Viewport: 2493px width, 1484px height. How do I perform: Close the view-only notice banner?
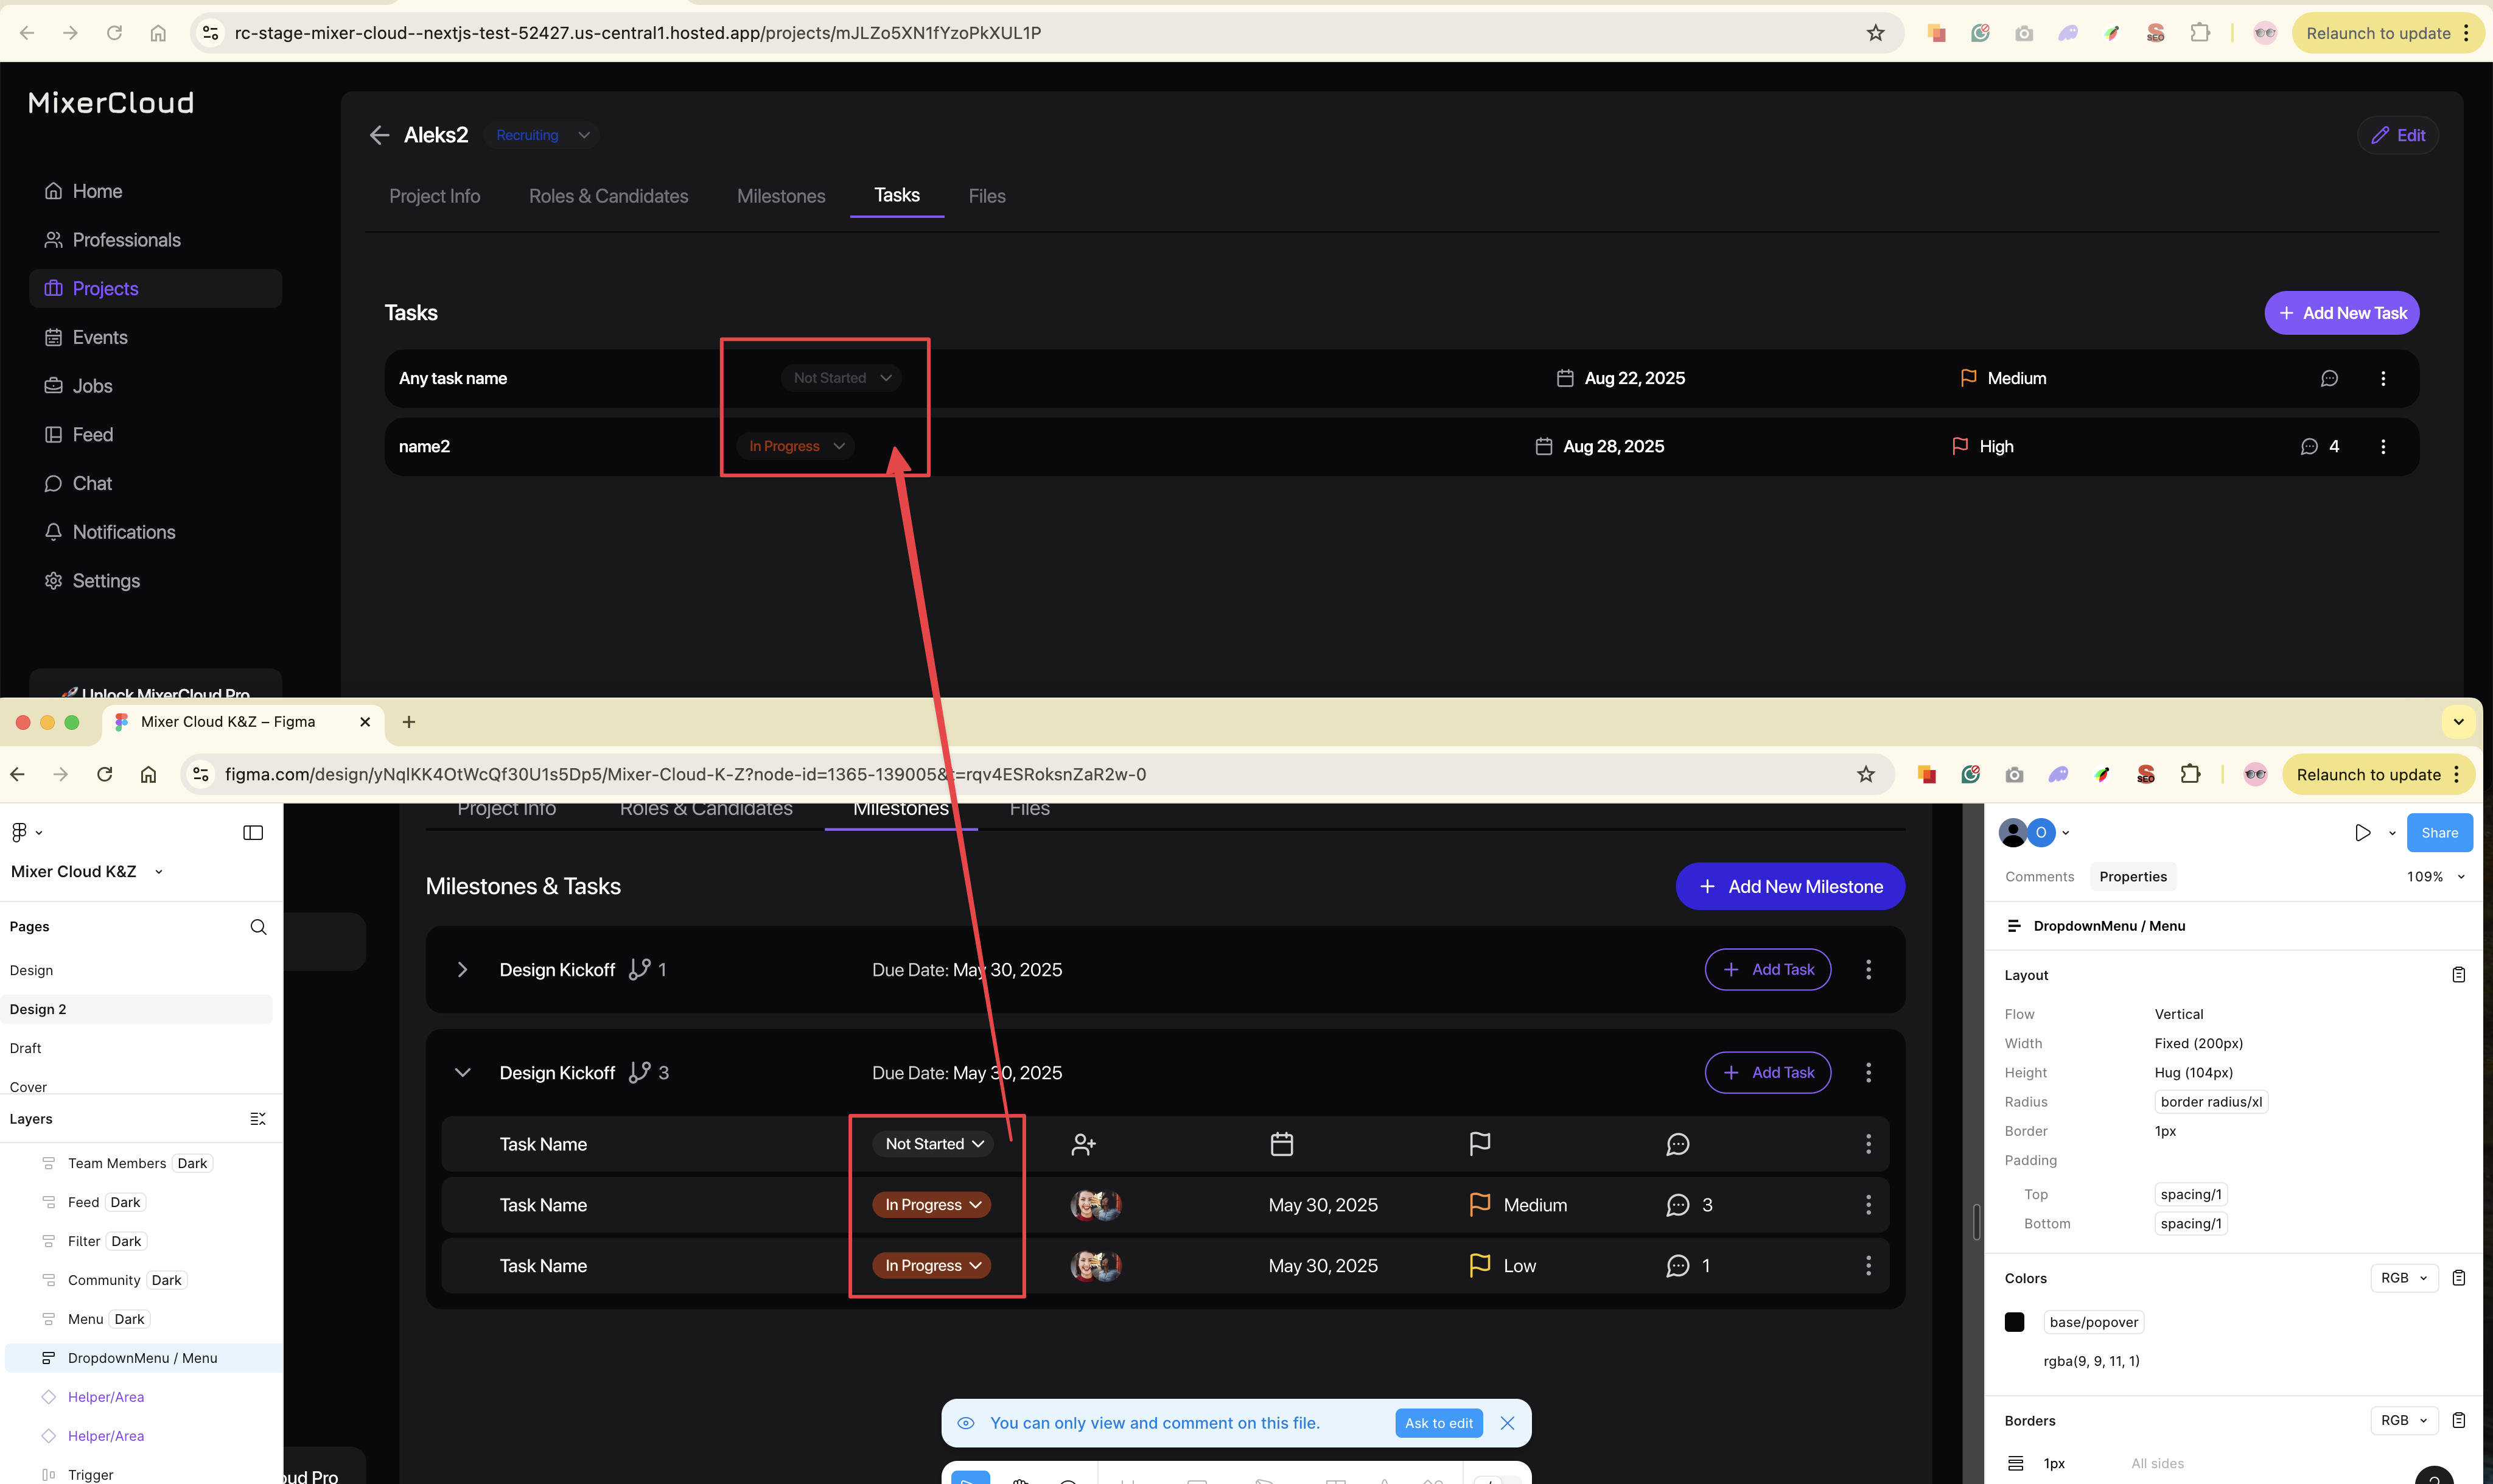(x=1508, y=1423)
